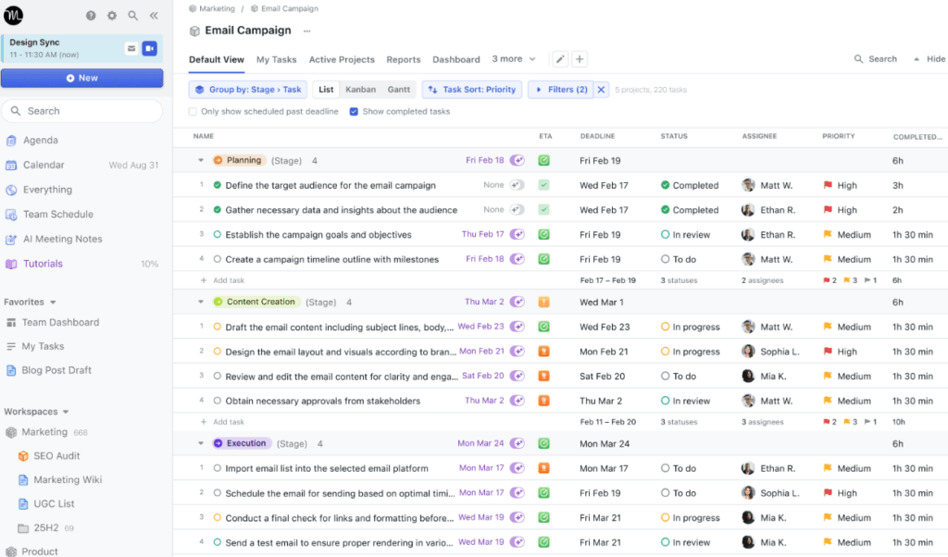Image resolution: width=948 pixels, height=557 pixels.
Task: Enable Only show scheduled past deadline
Action: 193,112
